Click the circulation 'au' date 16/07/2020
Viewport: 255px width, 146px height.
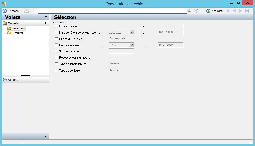pos(171,32)
